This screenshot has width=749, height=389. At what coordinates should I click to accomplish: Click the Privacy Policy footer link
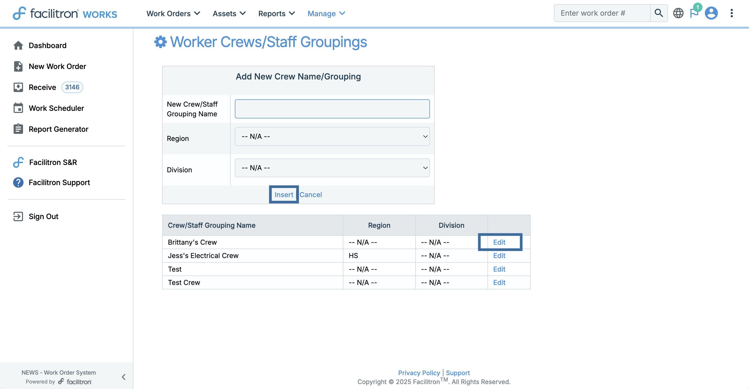419,373
